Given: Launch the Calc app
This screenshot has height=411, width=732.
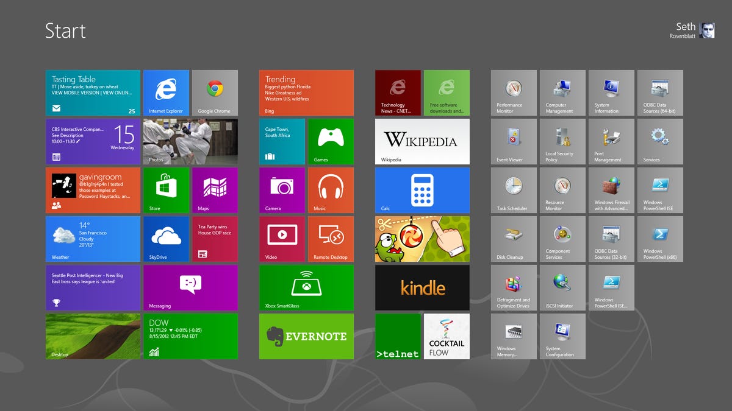Looking at the screenshot, I should click(422, 190).
